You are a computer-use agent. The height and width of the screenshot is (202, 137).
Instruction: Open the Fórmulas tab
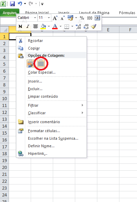(x=127, y=13)
